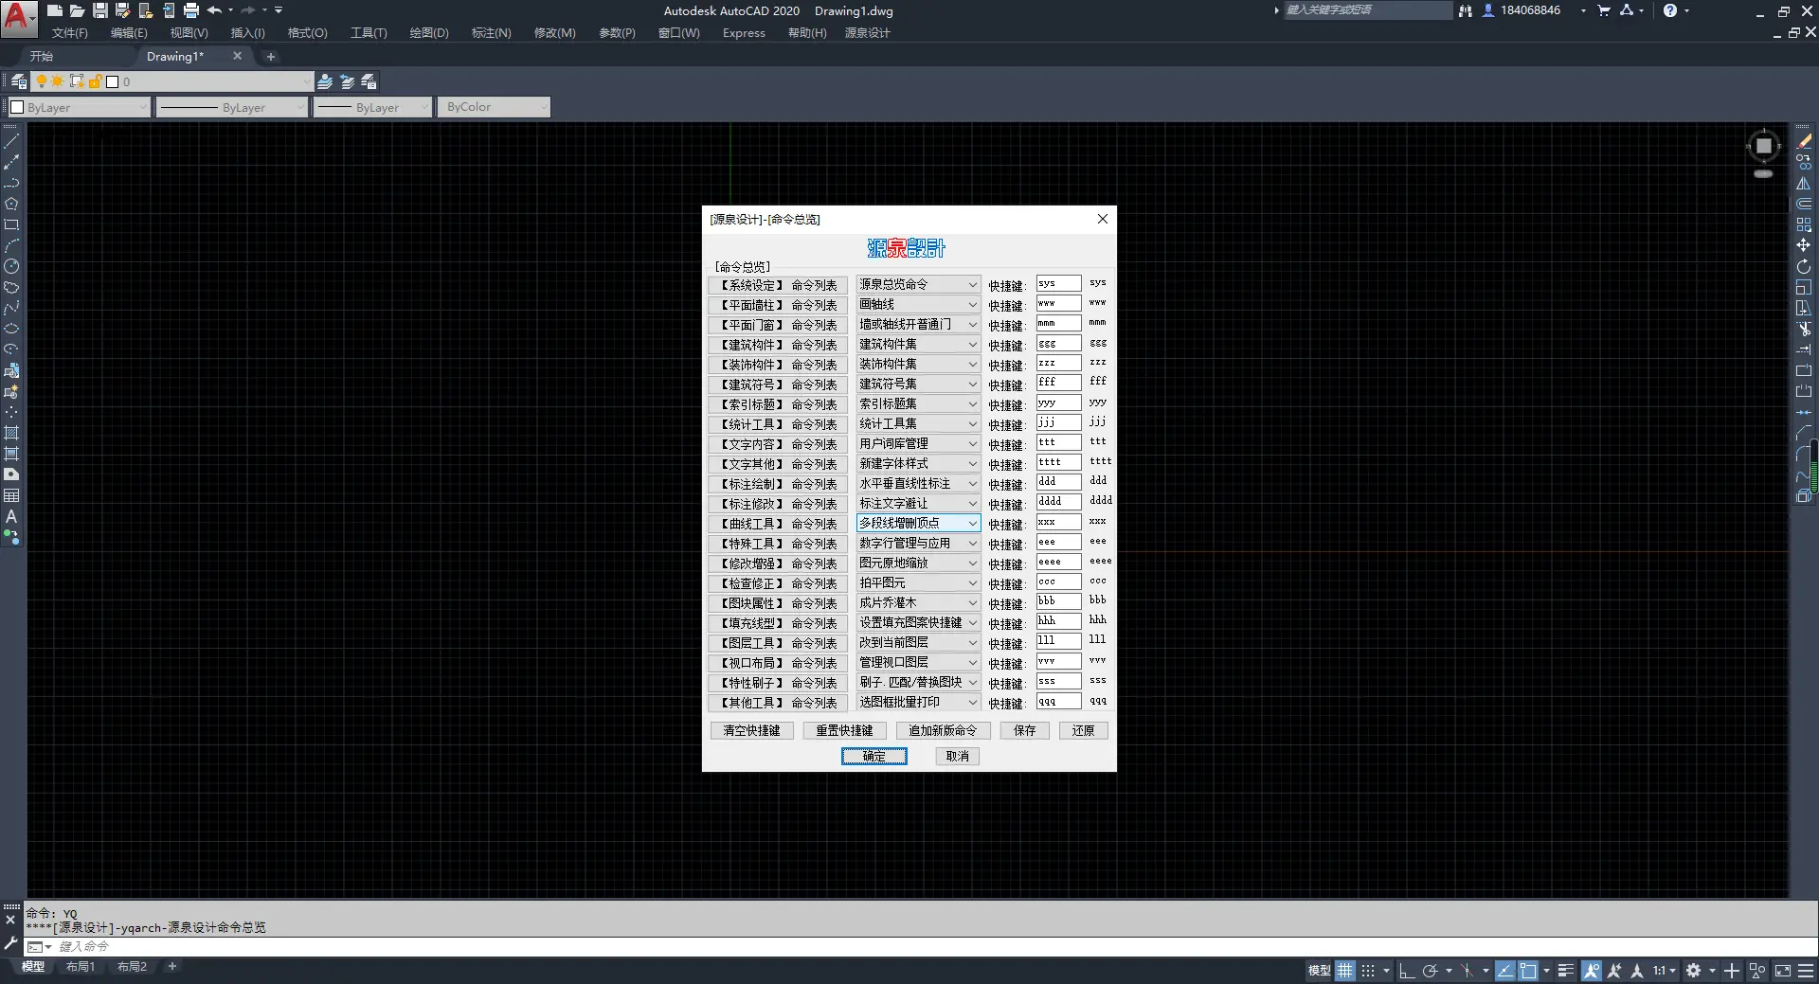This screenshot has height=984, width=1819.
Task: Click the 追加新版命令 button
Action: [943, 730]
